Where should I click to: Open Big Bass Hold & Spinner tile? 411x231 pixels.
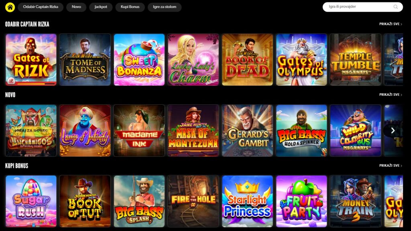[x=301, y=130]
